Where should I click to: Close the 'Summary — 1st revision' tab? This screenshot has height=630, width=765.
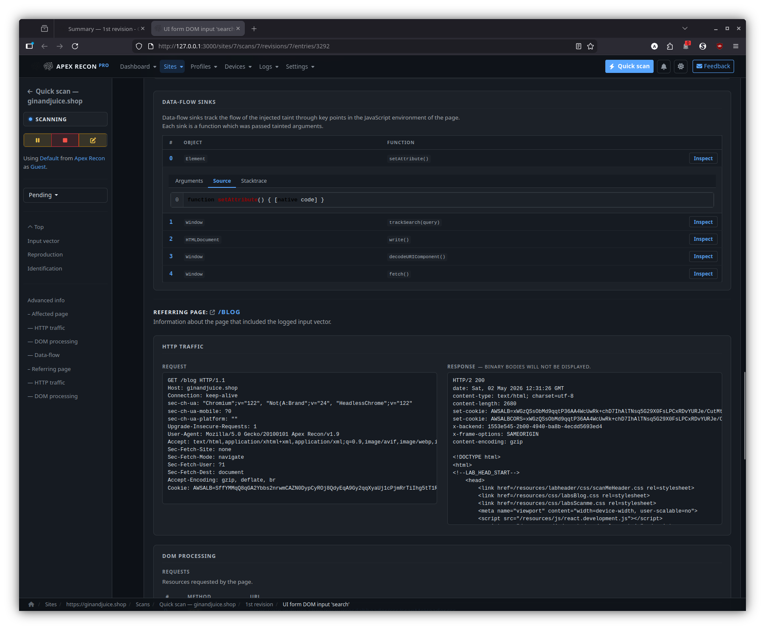(143, 29)
